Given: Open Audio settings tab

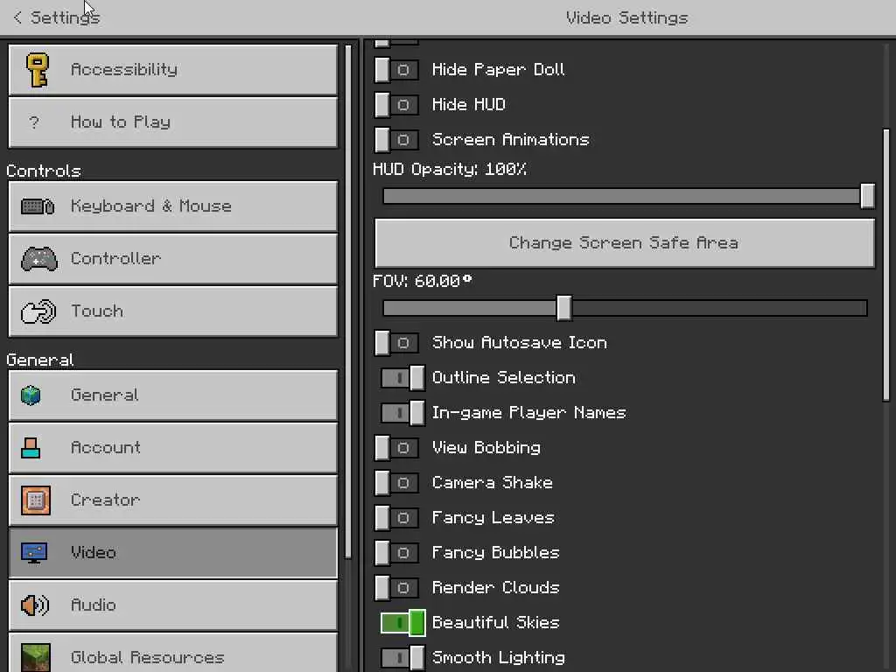Looking at the screenshot, I should point(173,605).
